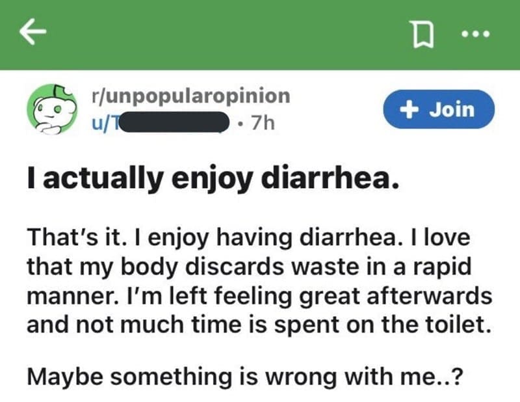Image resolution: width=520 pixels, height=402 pixels.
Task: Click the plus sign on Join
Action: pos(409,109)
